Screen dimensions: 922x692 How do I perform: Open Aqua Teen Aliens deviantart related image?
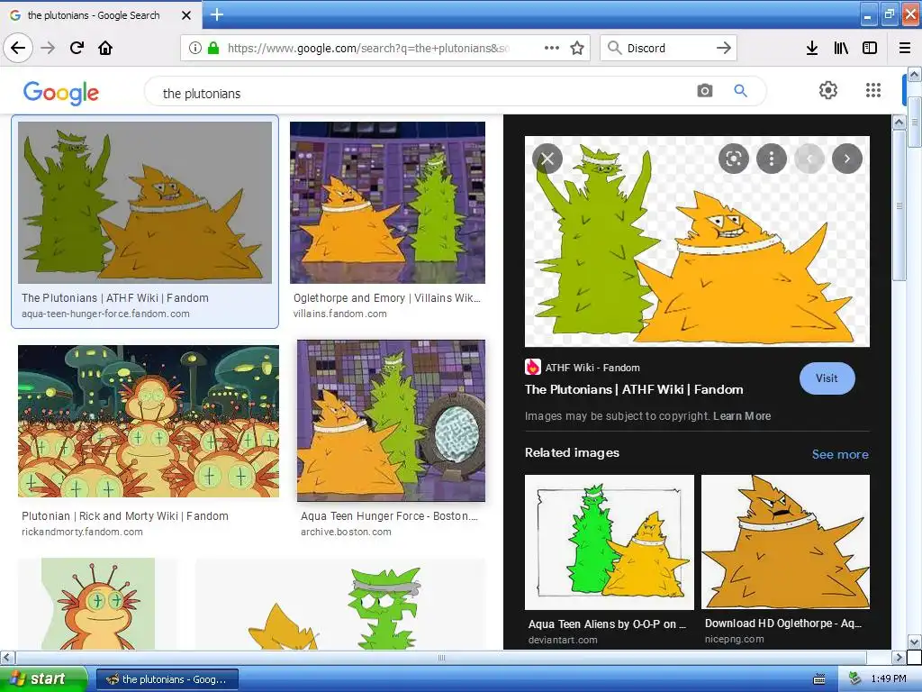(610, 542)
